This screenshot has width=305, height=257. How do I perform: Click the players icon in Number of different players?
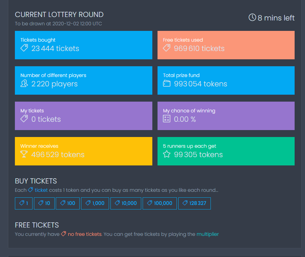coord(24,84)
